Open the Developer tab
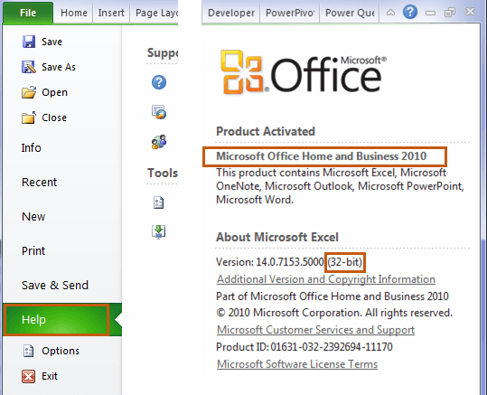The height and width of the screenshot is (395, 487). coord(231,13)
